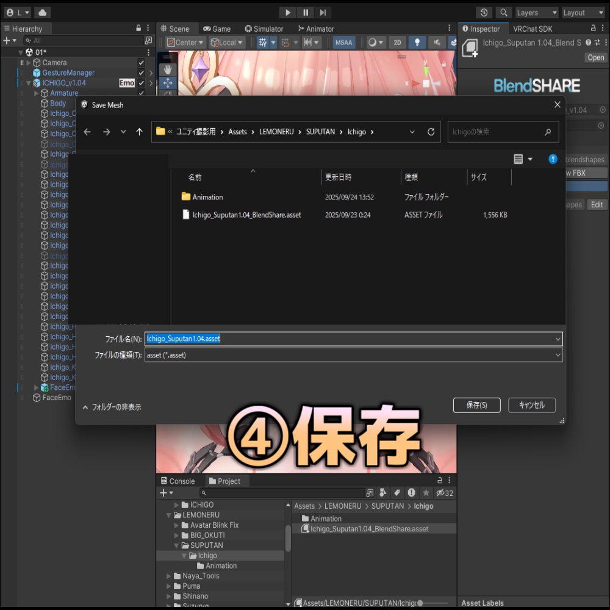
Task: Toggle scene lighting bulb icon
Action: click(x=417, y=43)
